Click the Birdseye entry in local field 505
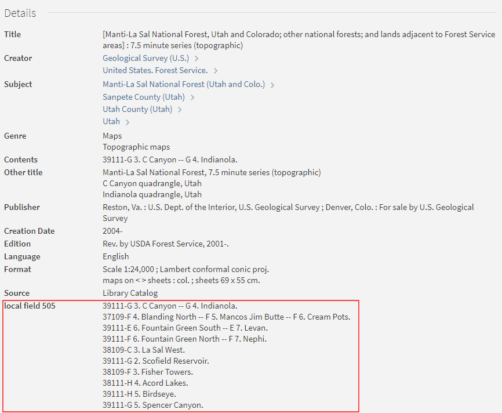The height and width of the screenshot is (413, 502). [x=139, y=394]
